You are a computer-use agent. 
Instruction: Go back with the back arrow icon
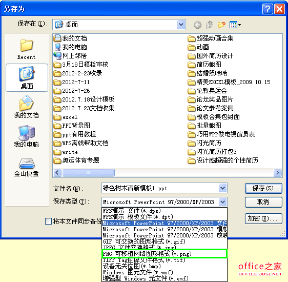tap(197, 25)
